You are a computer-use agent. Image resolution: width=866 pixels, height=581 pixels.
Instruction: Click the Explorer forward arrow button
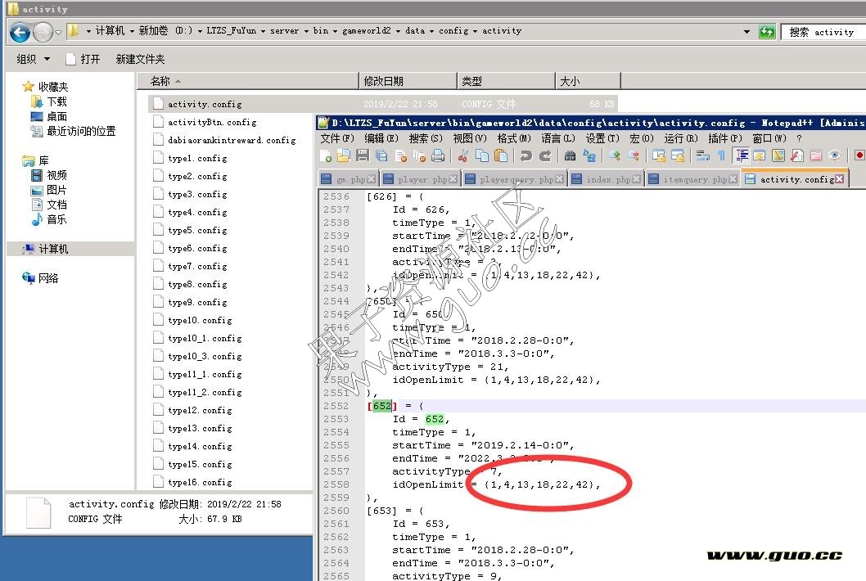[43, 33]
